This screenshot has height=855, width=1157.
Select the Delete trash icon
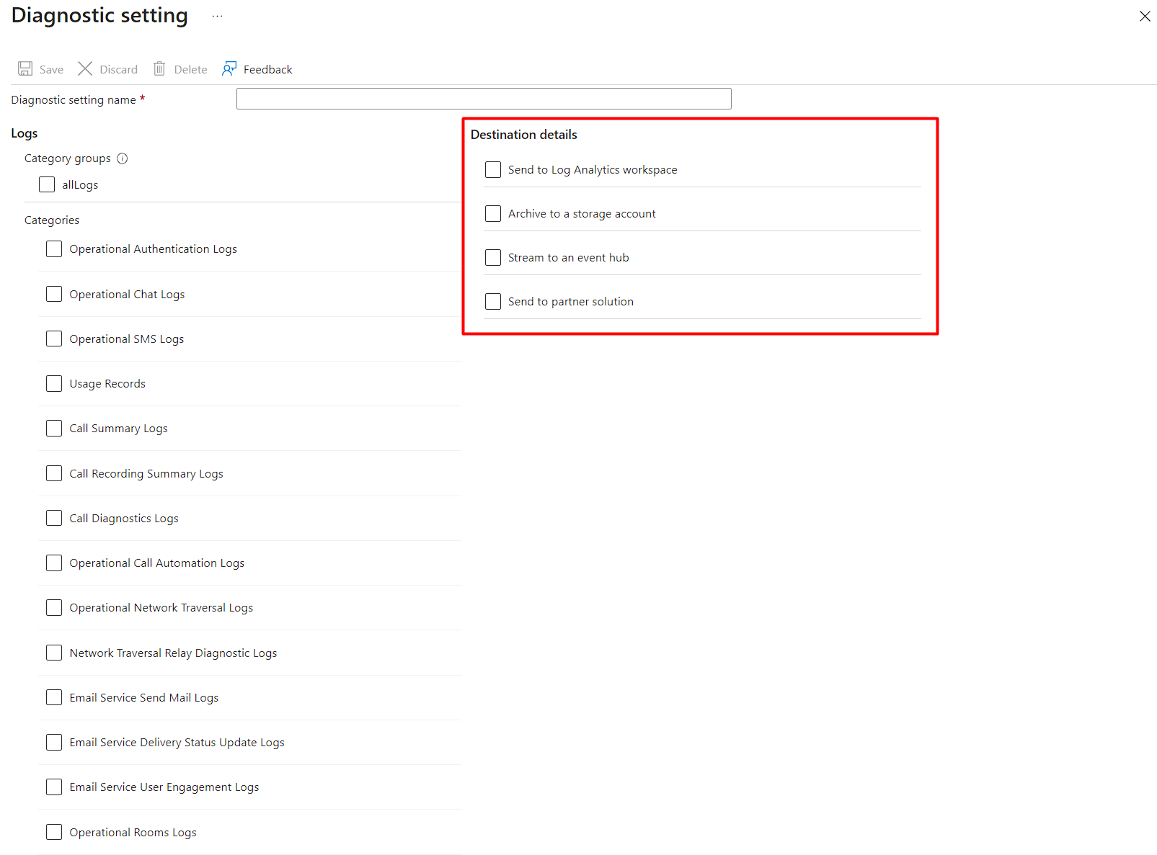coord(159,68)
